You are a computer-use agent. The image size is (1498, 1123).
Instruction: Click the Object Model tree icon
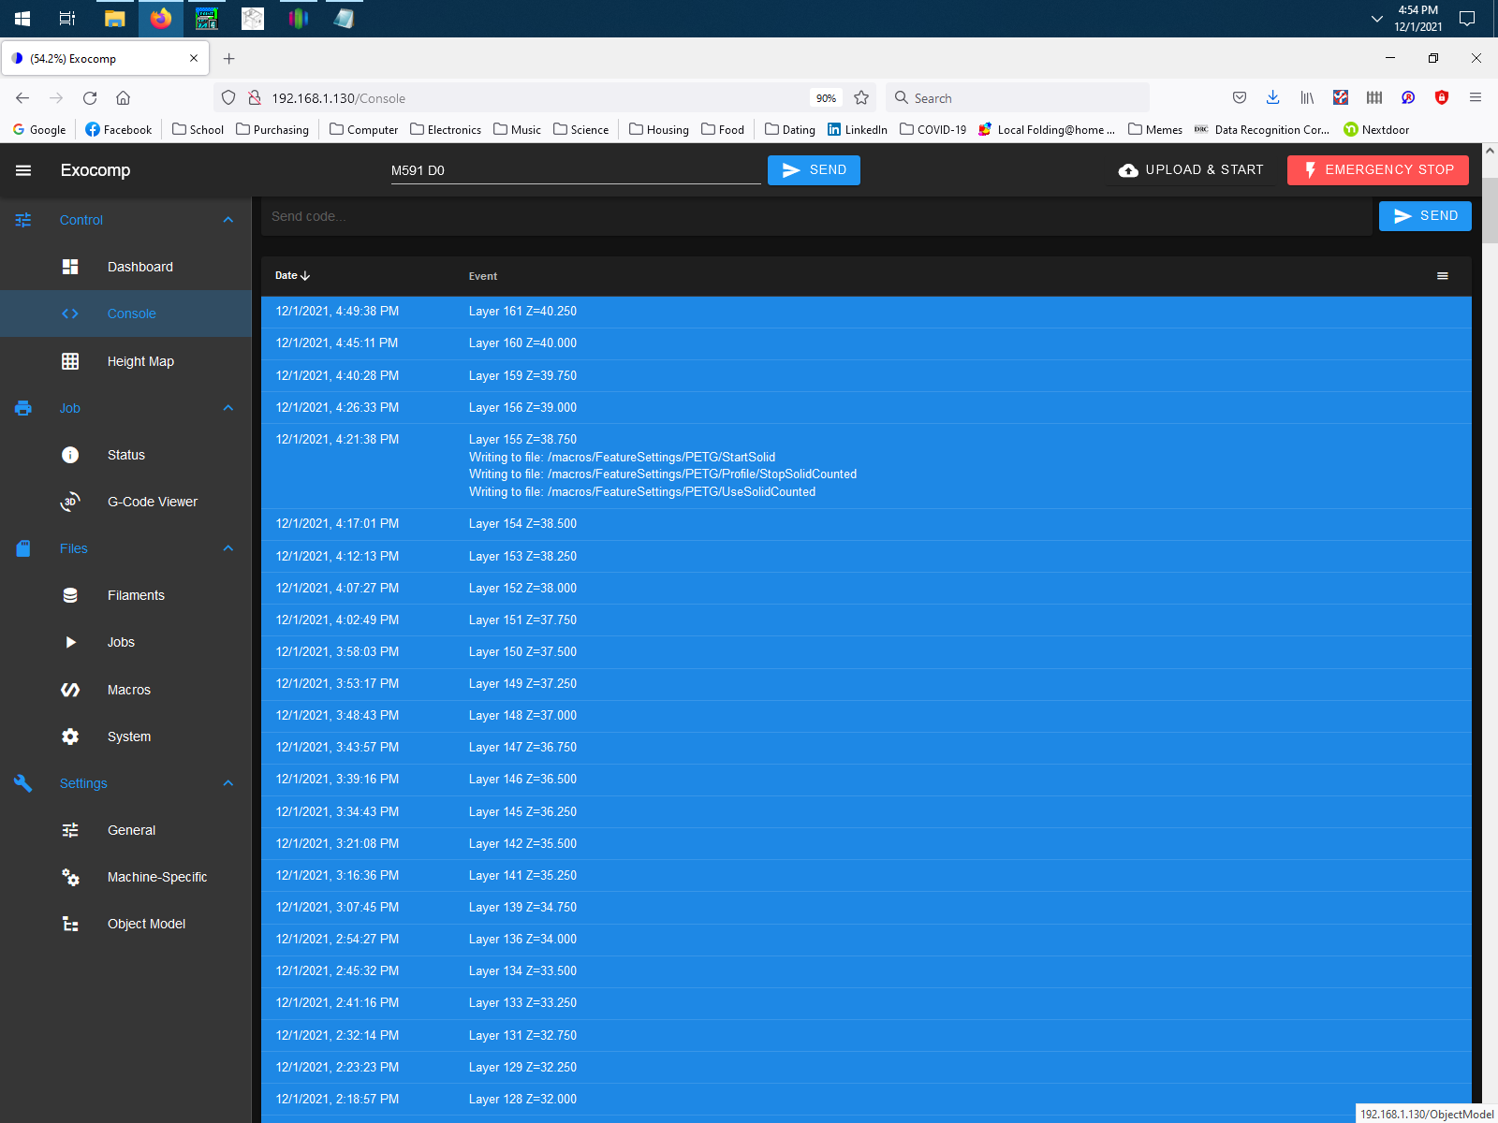(70, 924)
